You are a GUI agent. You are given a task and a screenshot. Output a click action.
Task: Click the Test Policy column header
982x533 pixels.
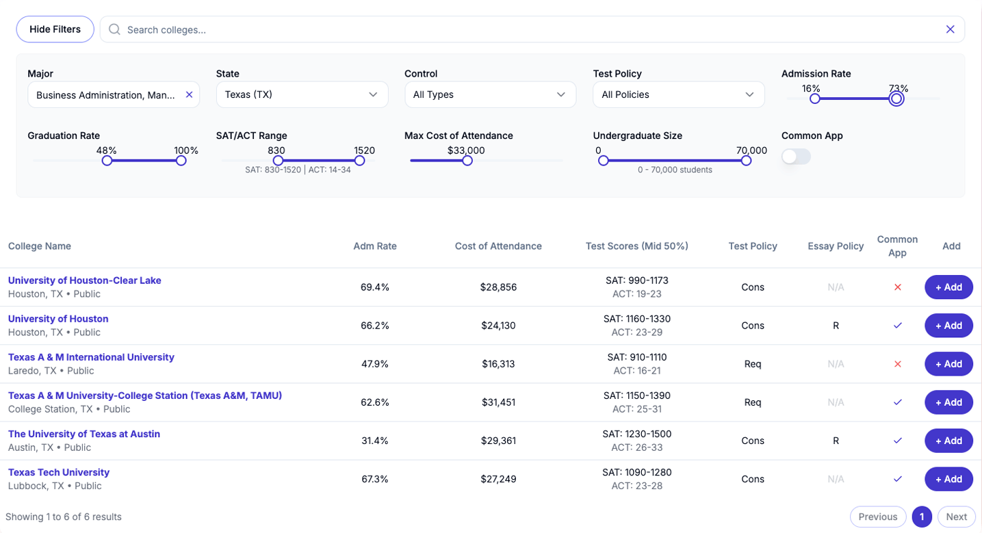(x=753, y=246)
